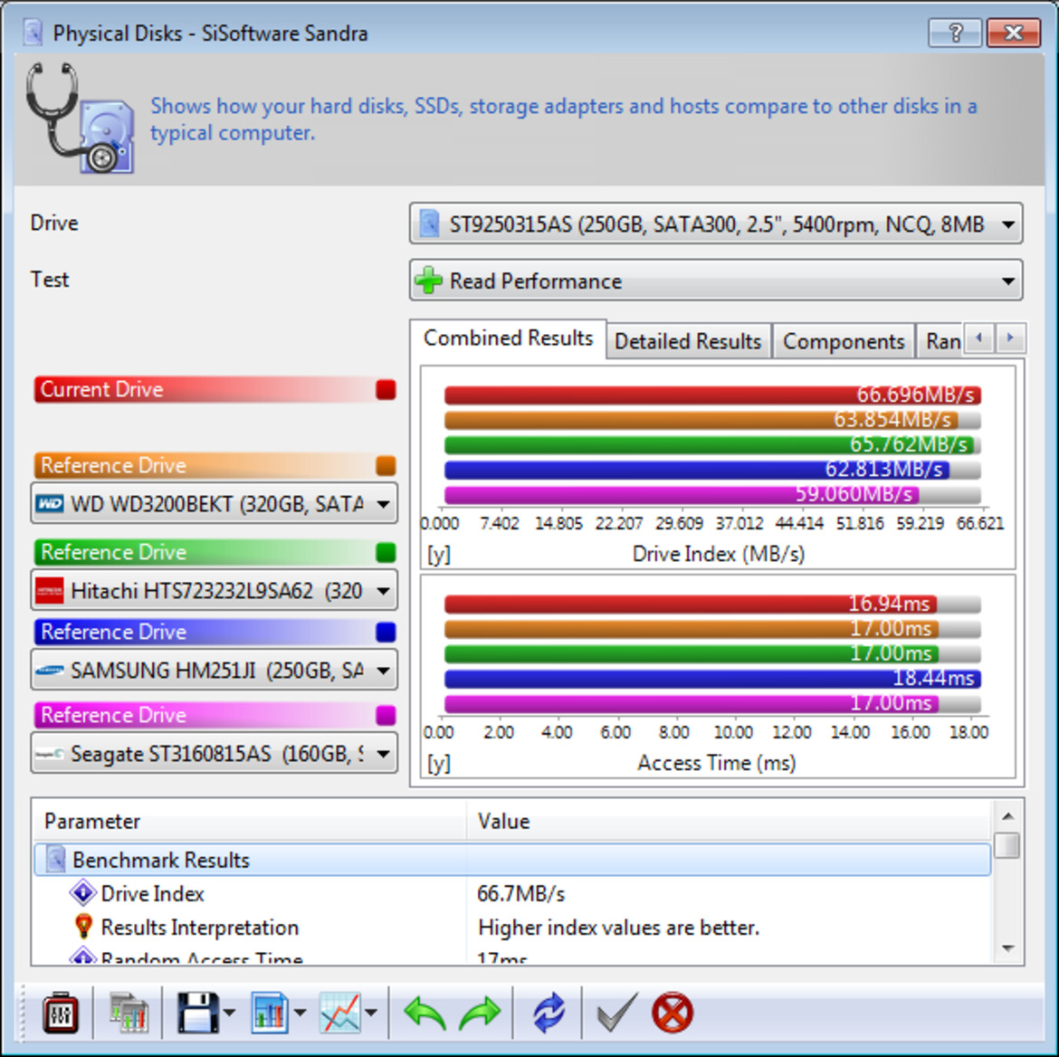Click the [y] label under Access Time chart
This screenshot has width=1059, height=1057.
(438, 763)
